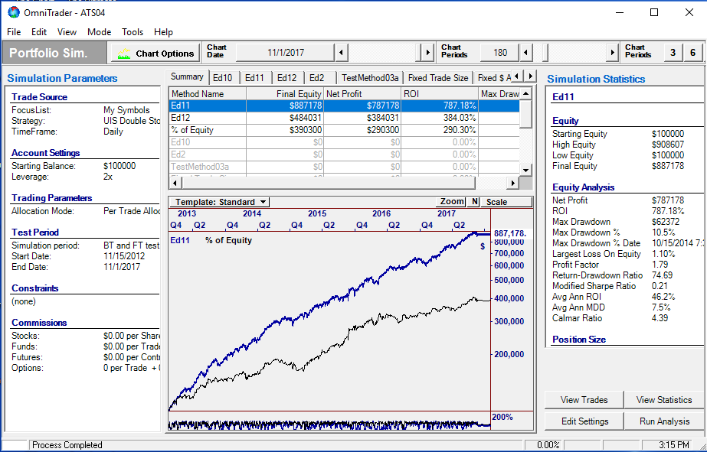Sort by the Method Name column header
This screenshot has height=452, width=707.
pyautogui.click(x=208, y=93)
